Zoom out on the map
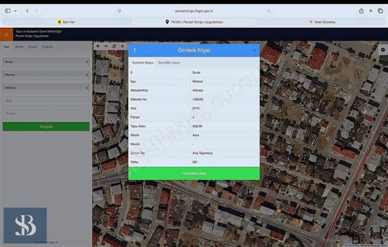The width and height of the screenshot is (388, 247). [x=106, y=46]
